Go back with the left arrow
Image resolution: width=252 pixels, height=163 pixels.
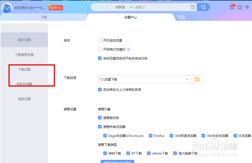[x=96, y=7]
